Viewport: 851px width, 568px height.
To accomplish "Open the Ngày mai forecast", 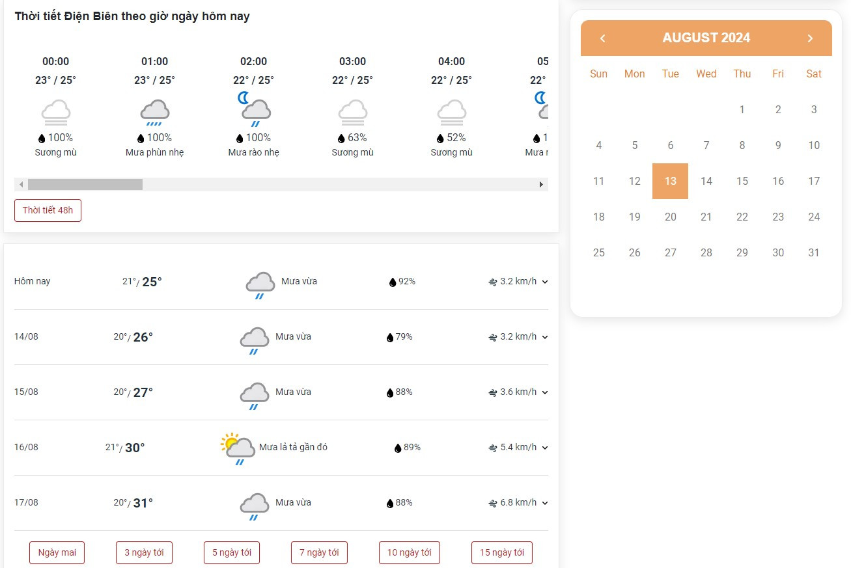I will click(57, 553).
